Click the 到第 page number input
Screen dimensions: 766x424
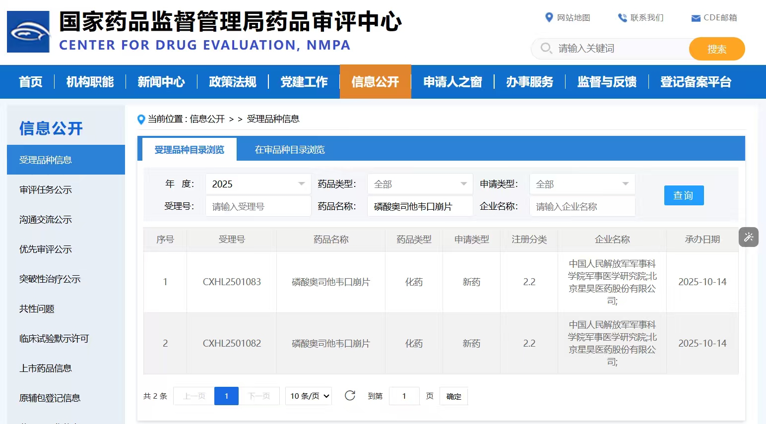pyautogui.click(x=404, y=396)
